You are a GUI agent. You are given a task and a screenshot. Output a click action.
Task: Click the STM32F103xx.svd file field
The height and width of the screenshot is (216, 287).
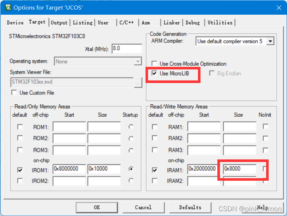[x=72, y=82]
